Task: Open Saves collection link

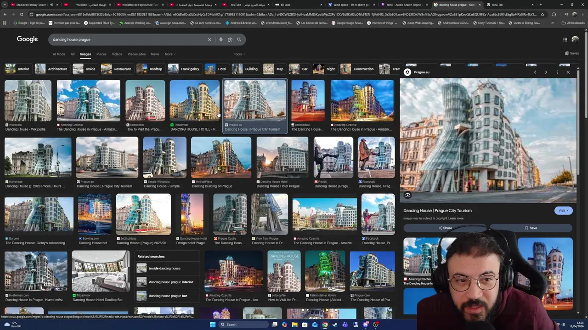Action: click(x=572, y=53)
